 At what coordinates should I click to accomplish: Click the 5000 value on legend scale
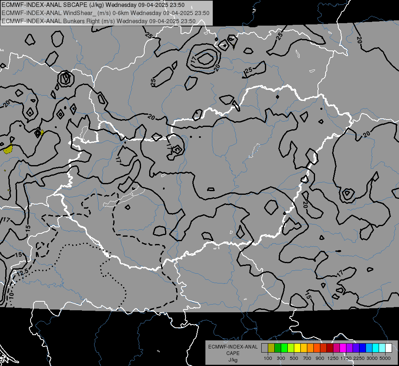[385, 358]
